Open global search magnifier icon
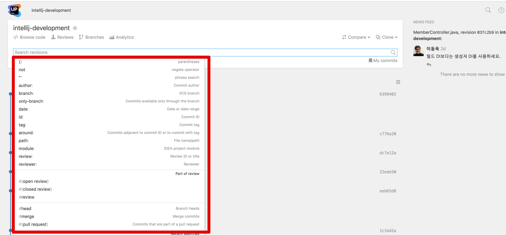The image size is (506, 235). pyautogui.click(x=488, y=10)
